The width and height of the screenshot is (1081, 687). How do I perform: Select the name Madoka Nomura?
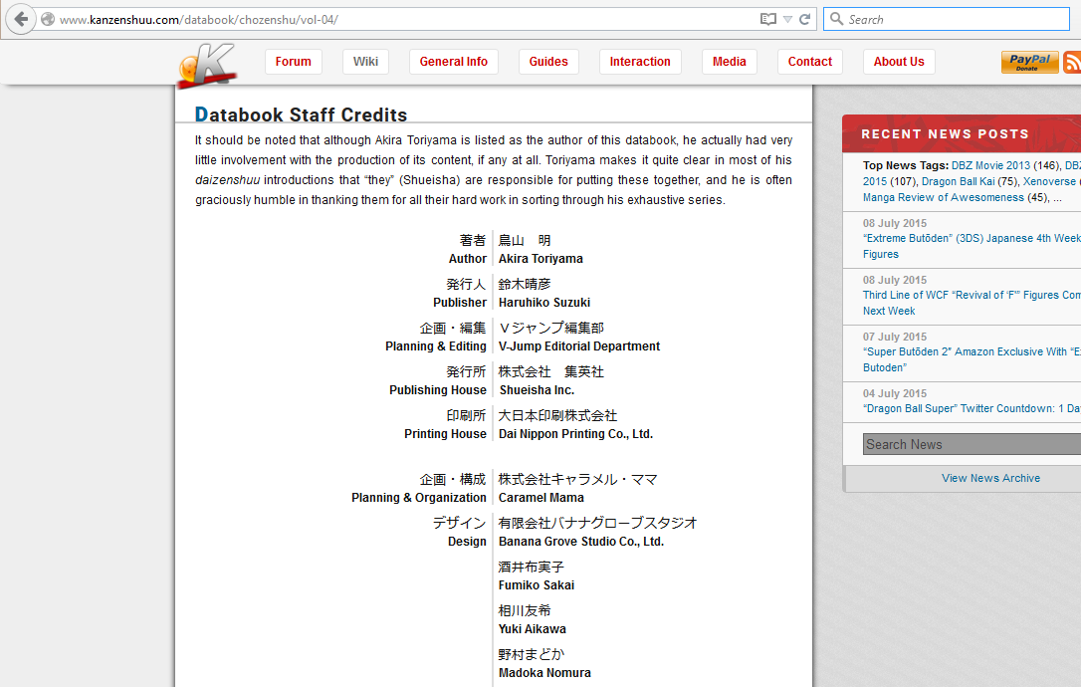[x=544, y=672]
